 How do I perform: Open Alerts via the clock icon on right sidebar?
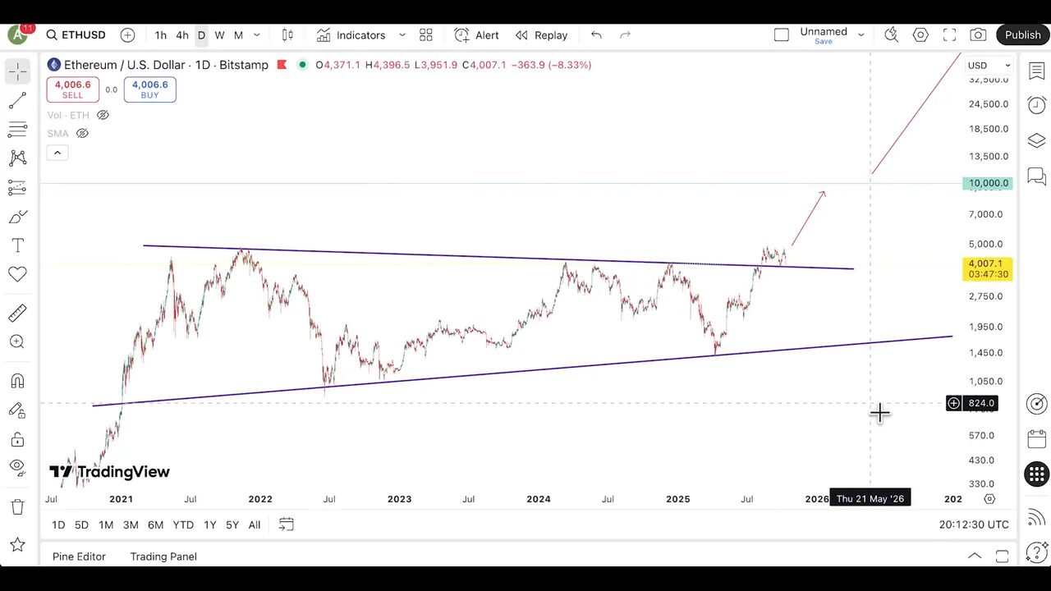[1036, 105]
